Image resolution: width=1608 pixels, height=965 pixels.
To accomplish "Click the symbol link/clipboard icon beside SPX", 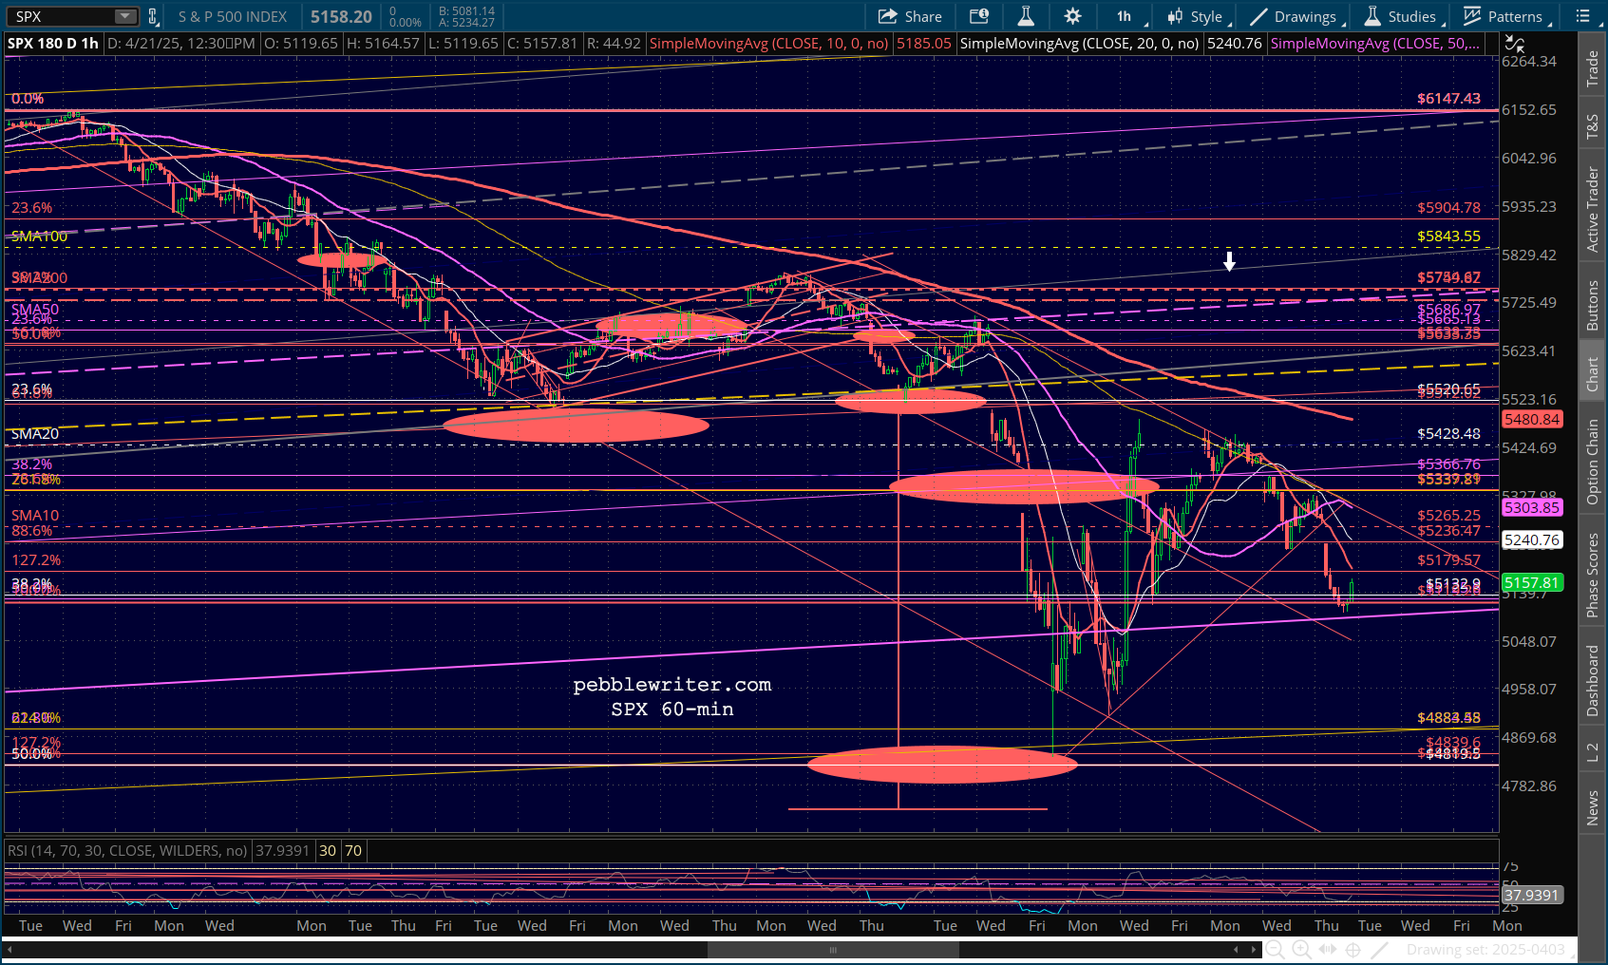I will pos(152,16).
